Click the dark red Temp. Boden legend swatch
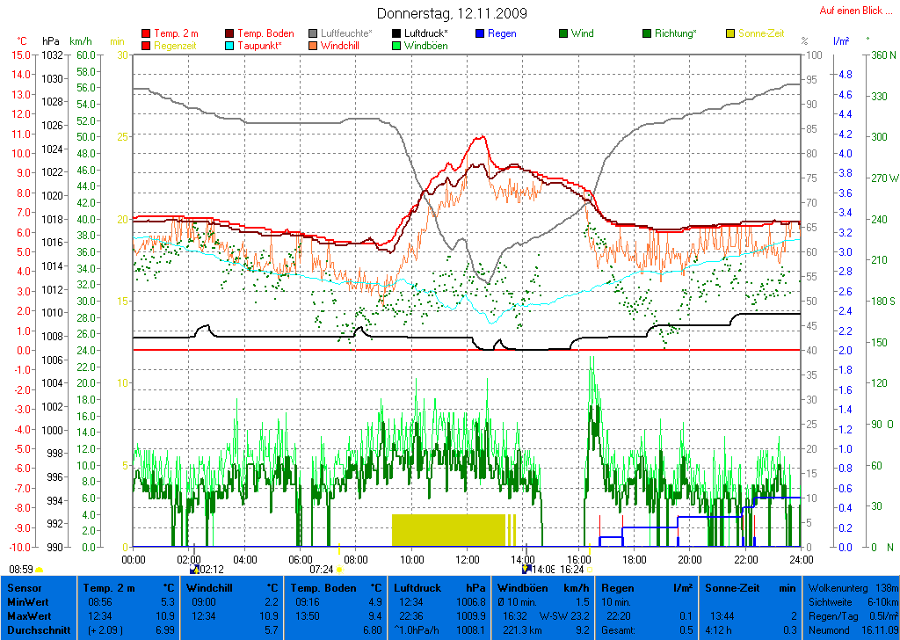 (230, 33)
